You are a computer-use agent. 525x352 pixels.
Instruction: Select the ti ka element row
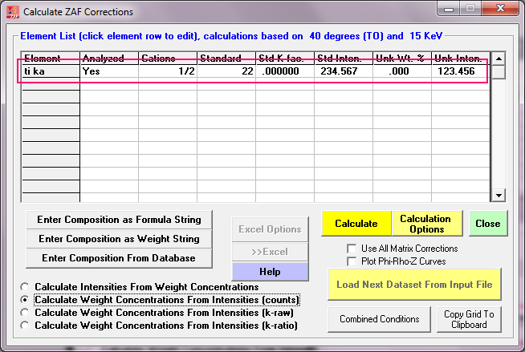(x=50, y=71)
